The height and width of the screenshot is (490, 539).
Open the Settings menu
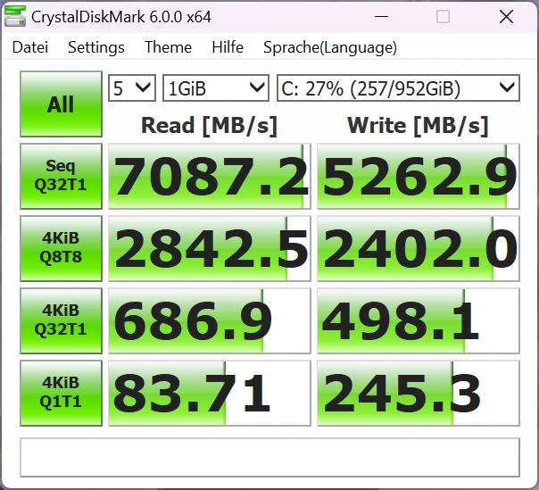tap(96, 47)
